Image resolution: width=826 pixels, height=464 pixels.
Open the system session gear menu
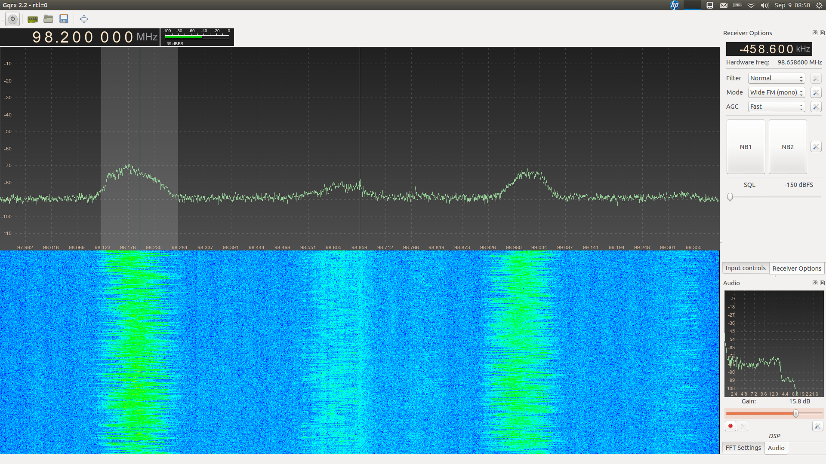click(819, 5)
